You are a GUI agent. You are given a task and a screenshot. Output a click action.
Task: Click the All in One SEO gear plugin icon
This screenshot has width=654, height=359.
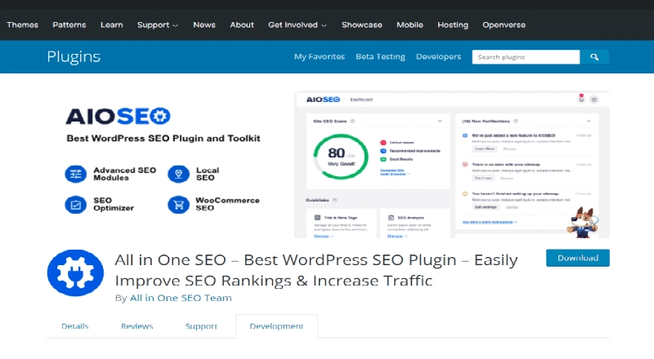(75, 273)
